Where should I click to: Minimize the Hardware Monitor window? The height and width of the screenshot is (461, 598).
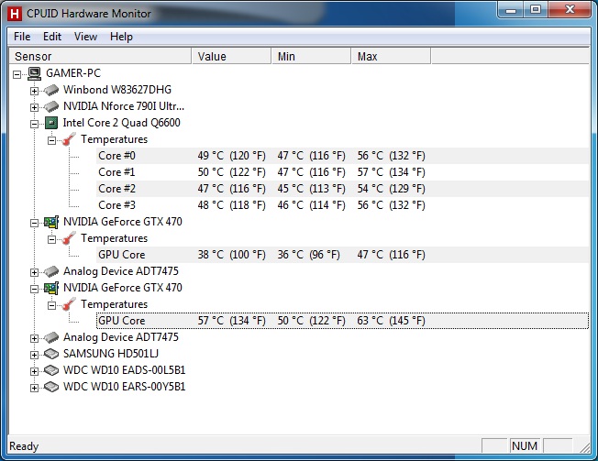(511, 10)
